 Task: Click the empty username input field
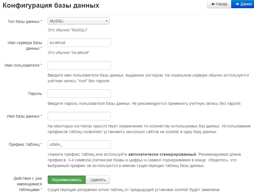pyautogui.click(x=79, y=65)
